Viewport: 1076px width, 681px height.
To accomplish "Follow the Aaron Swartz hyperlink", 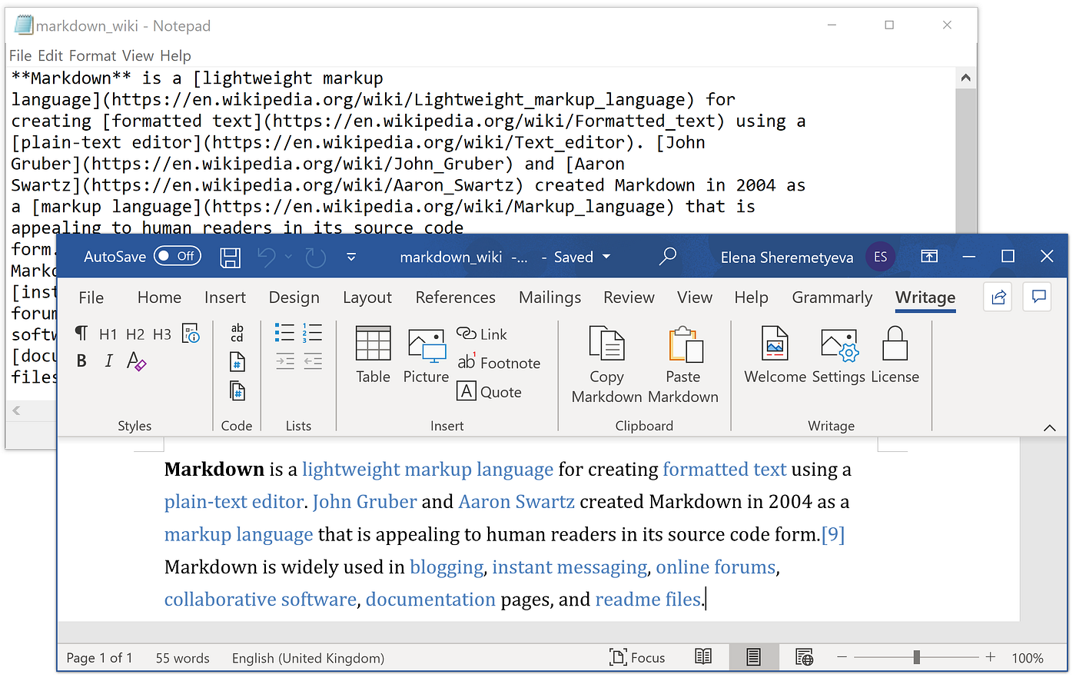I will point(516,501).
